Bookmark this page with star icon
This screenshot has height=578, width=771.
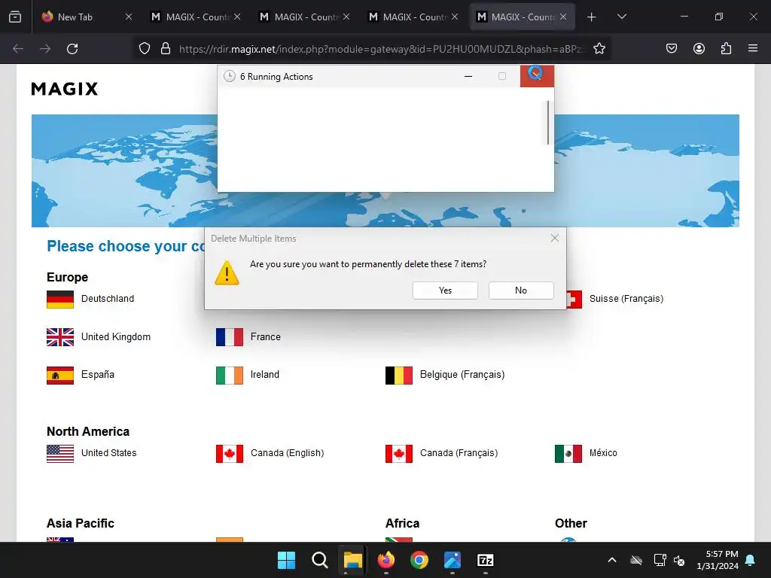point(599,49)
